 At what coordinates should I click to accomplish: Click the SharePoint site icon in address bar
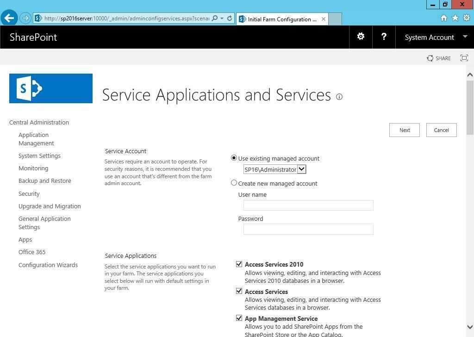click(38, 18)
